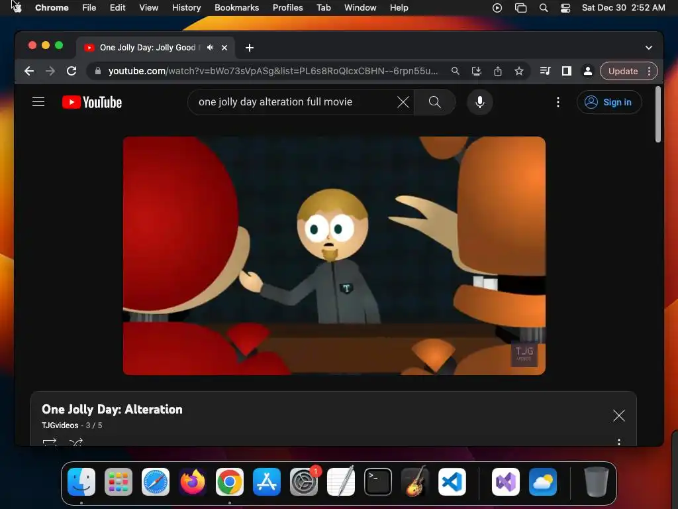
Task: Close the One Jolly Day playlist panel
Action: [x=619, y=416]
